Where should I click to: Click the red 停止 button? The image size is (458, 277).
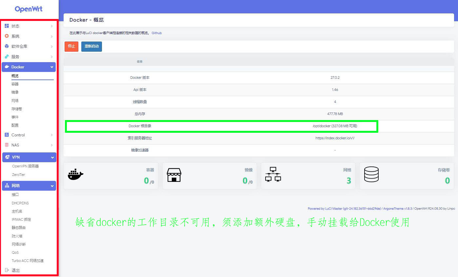coord(71,46)
